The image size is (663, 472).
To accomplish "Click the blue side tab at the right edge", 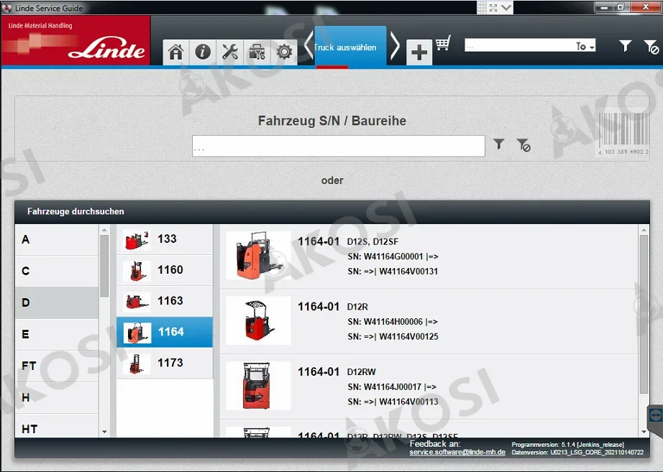I will coord(655,415).
